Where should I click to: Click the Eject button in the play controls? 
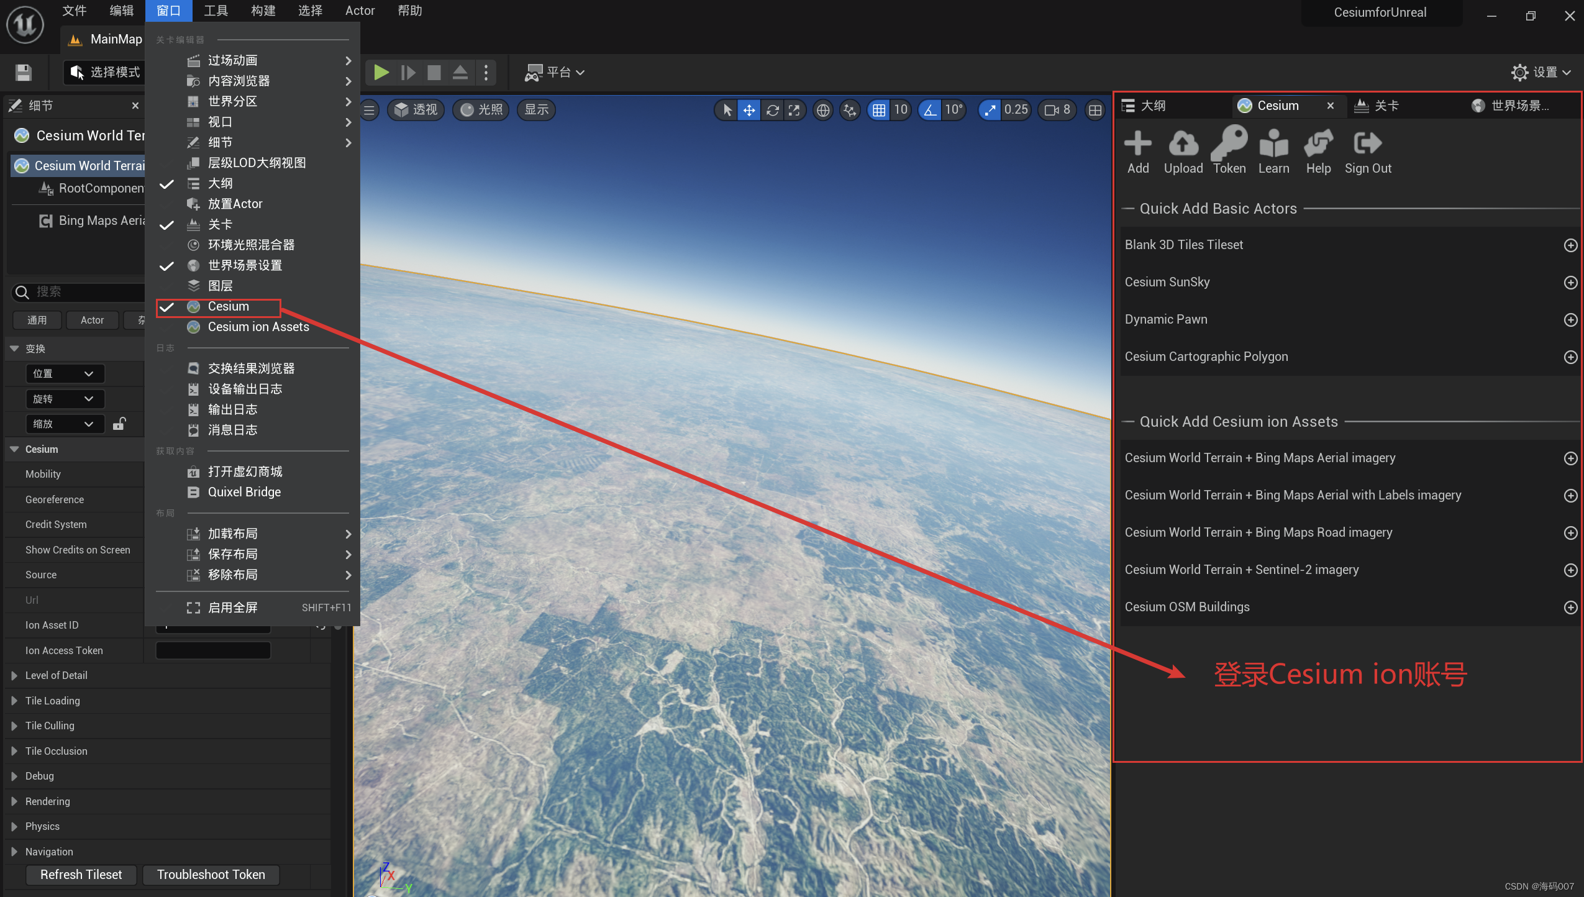460,73
